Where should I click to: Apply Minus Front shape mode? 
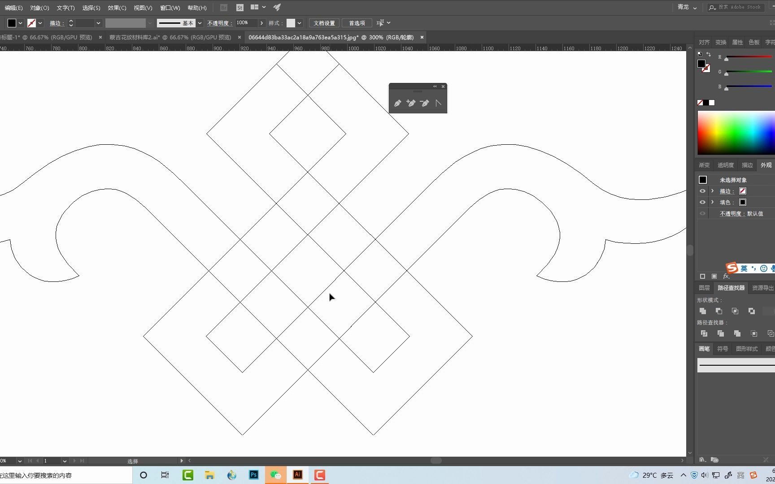pyautogui.click(x=719, y=311)
